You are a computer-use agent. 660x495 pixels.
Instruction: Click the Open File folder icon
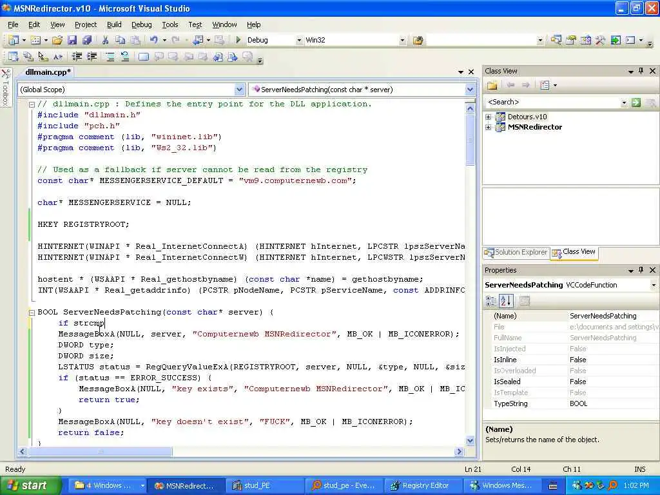(57, 40)
